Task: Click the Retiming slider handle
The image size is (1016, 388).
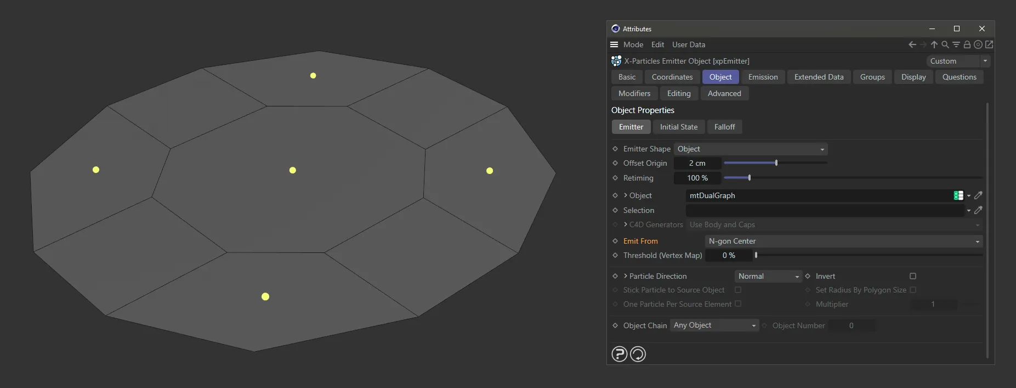Action: click(750, 178)
